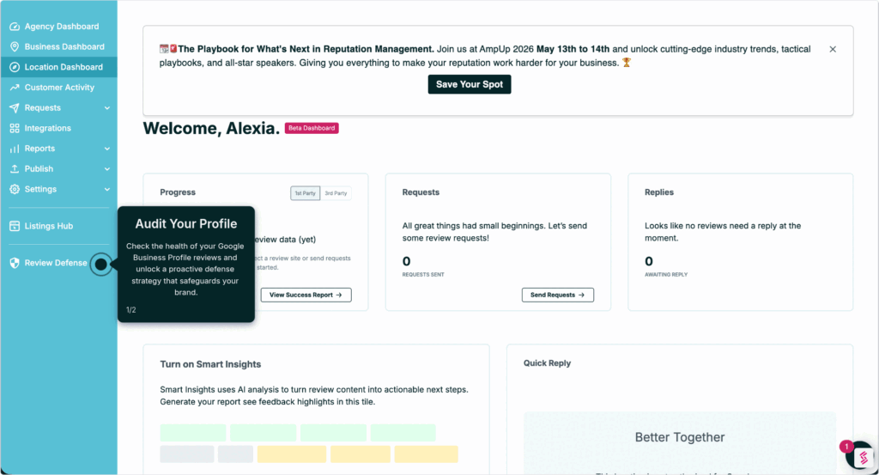Expand the Reports submenu chevron

[107, 149]
